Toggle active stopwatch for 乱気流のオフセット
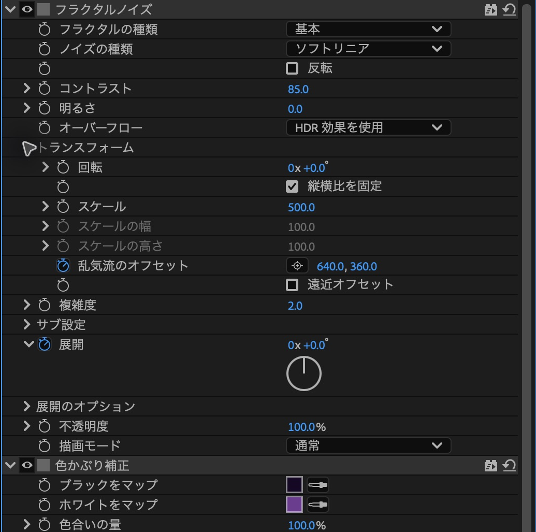 [x=63, y=266]
